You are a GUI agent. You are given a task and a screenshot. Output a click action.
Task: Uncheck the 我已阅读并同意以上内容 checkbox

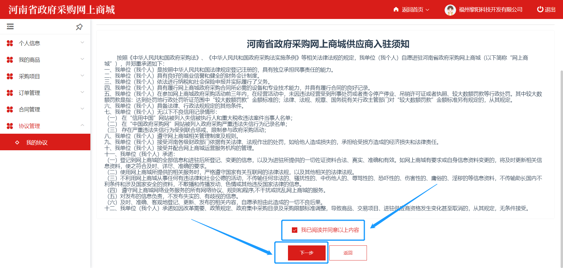[x=295, y=230]
